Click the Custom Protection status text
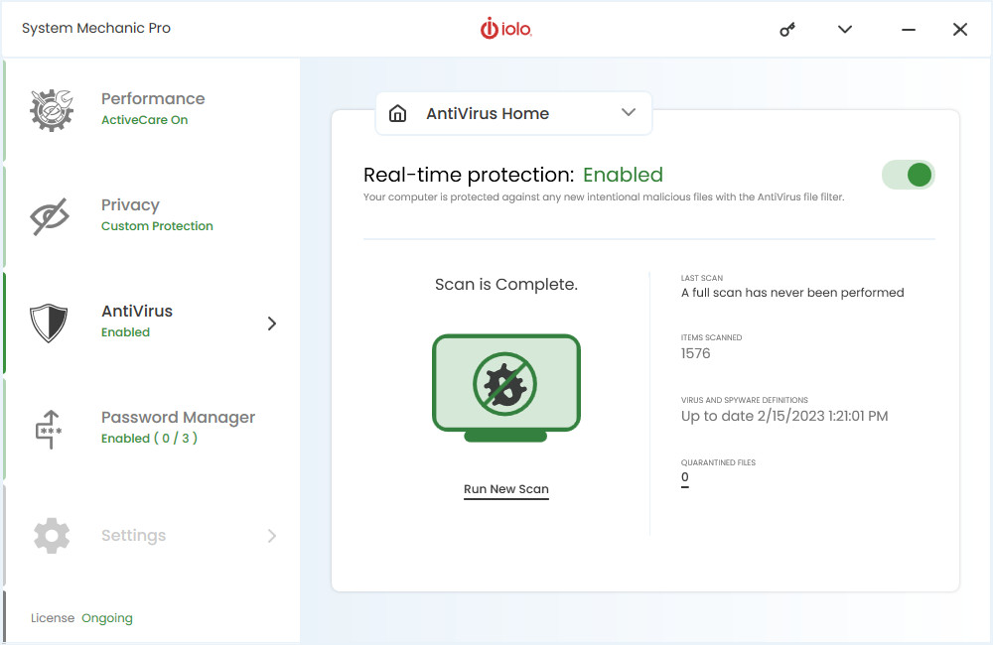This screenshot has width=993, height=645. pyautogui.click(x=157, y=226)
